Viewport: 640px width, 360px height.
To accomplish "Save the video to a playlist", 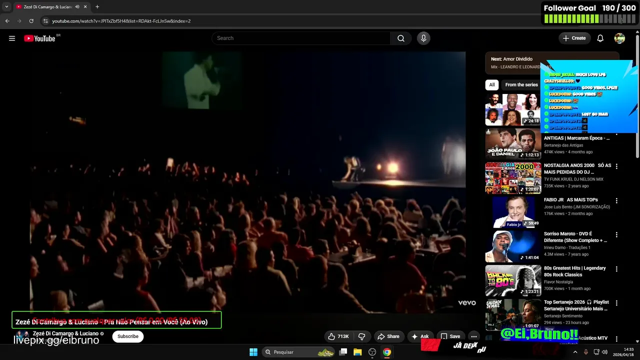I will [450, 336].
